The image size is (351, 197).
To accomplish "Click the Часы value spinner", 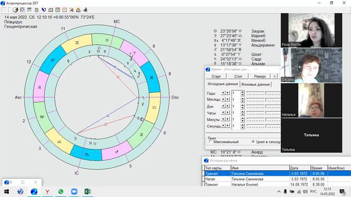I will pos(242,113).
